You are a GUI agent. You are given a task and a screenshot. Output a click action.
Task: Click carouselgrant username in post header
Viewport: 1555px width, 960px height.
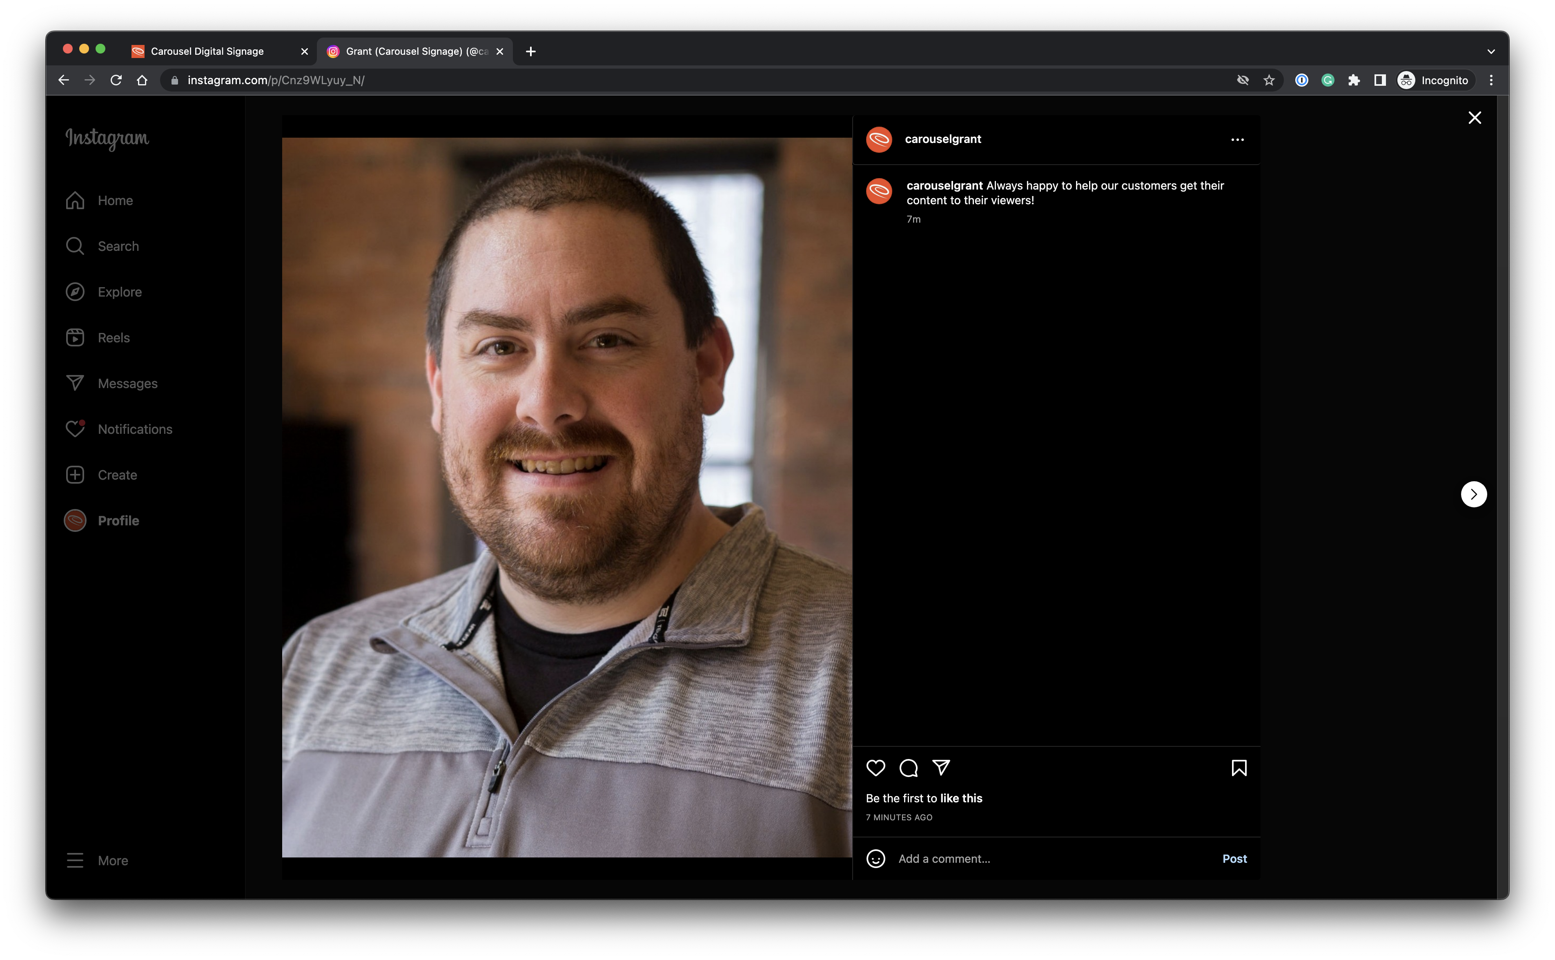pyautogui.click(x=942, y=139)
